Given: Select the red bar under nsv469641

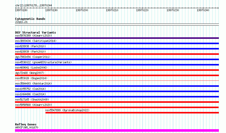Looking at the screenshot, I should [x=117, y=70].
